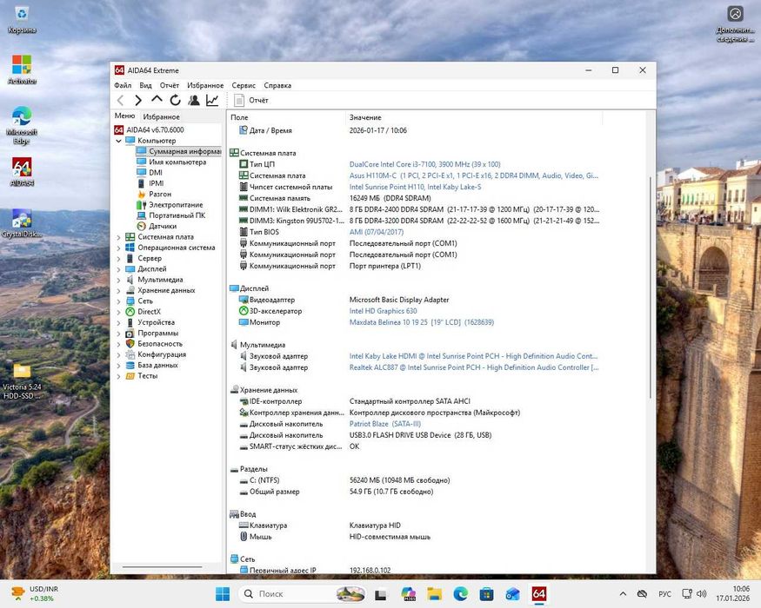Refresh the AIDA64 summary page
Viewport: 761px width, 608px height.
pyautogui.click(x=175, y=101)
